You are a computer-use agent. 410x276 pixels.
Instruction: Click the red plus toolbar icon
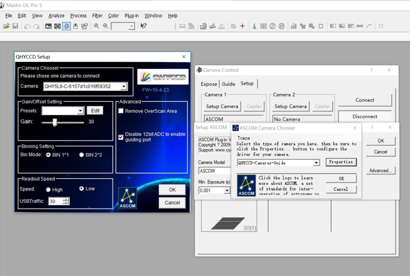[242, 26]
